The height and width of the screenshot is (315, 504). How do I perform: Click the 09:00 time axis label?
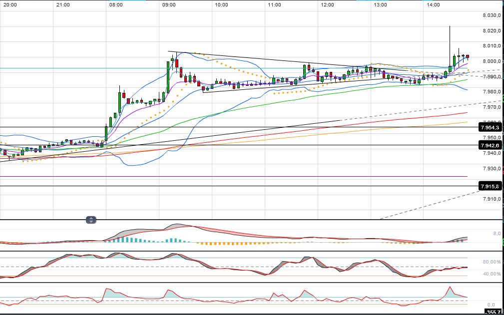[169, 5]
